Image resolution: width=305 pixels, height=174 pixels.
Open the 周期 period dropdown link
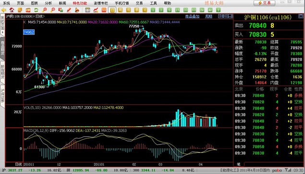209,16
